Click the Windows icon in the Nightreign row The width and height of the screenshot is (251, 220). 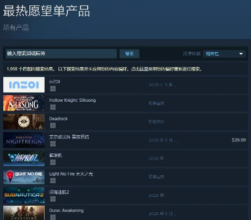click(x=53, y=144)
